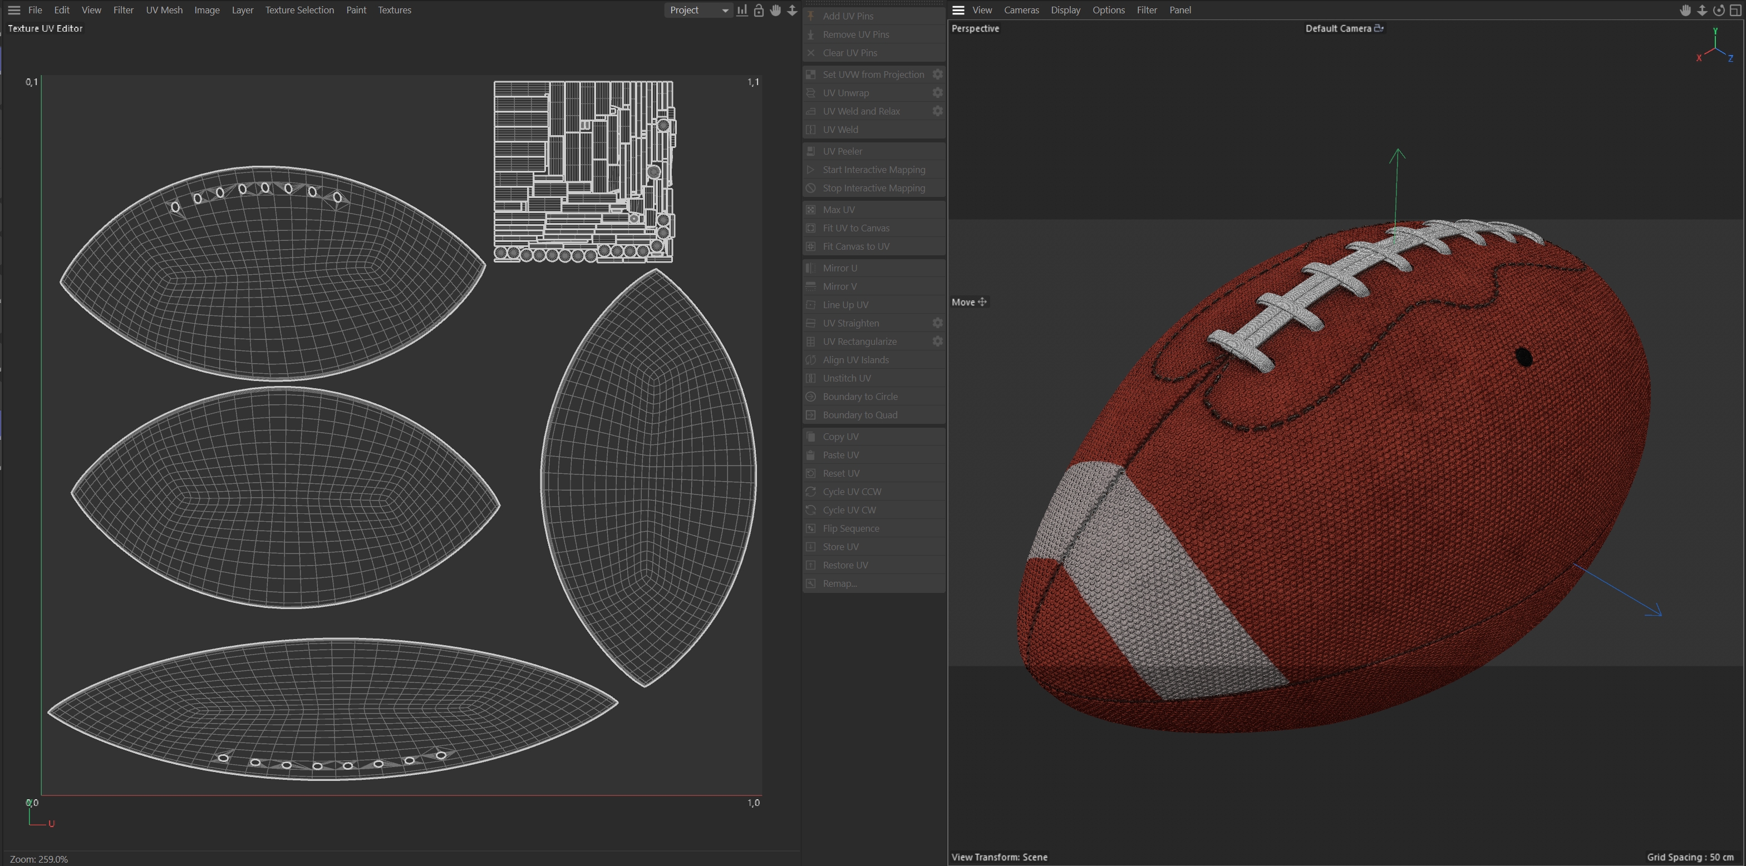Click the viewport dolly zoom arrows icon
Viewport: 1746px width, 866px height.
[1702, 10]
